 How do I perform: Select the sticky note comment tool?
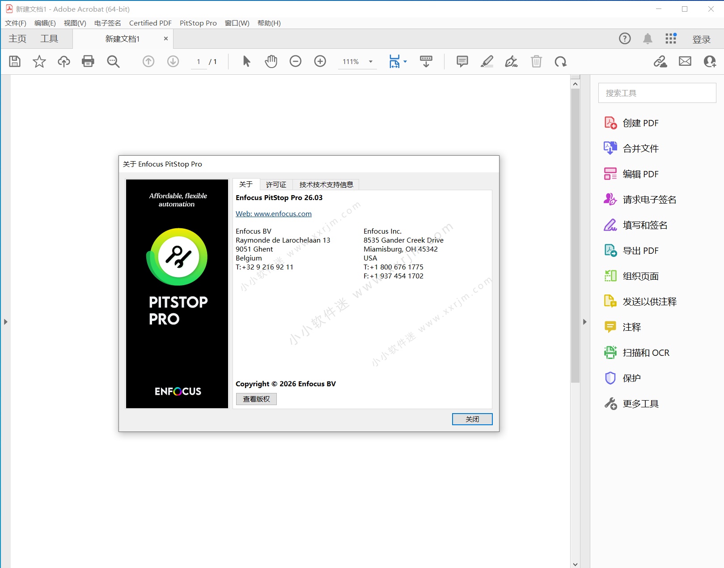(x=461, y=61)
